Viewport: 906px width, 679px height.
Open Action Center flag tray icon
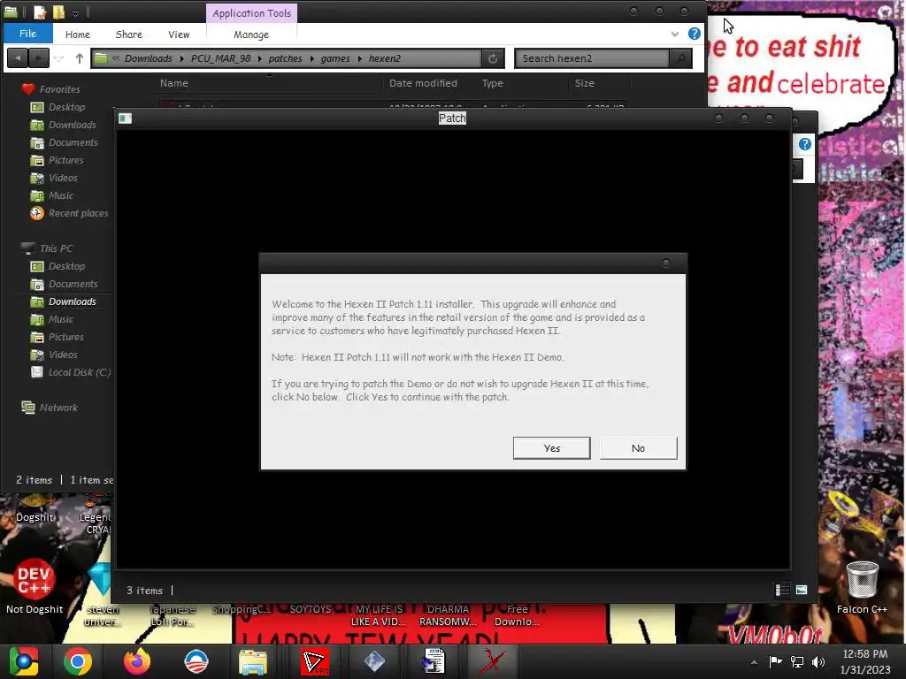[775, 661]
